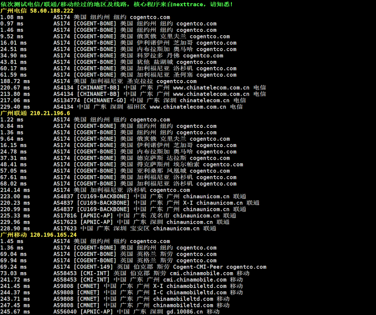Click the 34.90 ms Denver hop row

click(x=111, y=55)
